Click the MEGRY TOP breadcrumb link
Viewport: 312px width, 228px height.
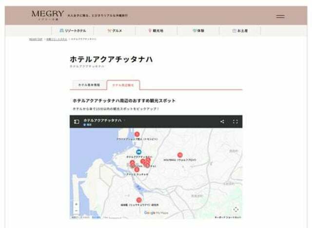[x=36, y=39]
